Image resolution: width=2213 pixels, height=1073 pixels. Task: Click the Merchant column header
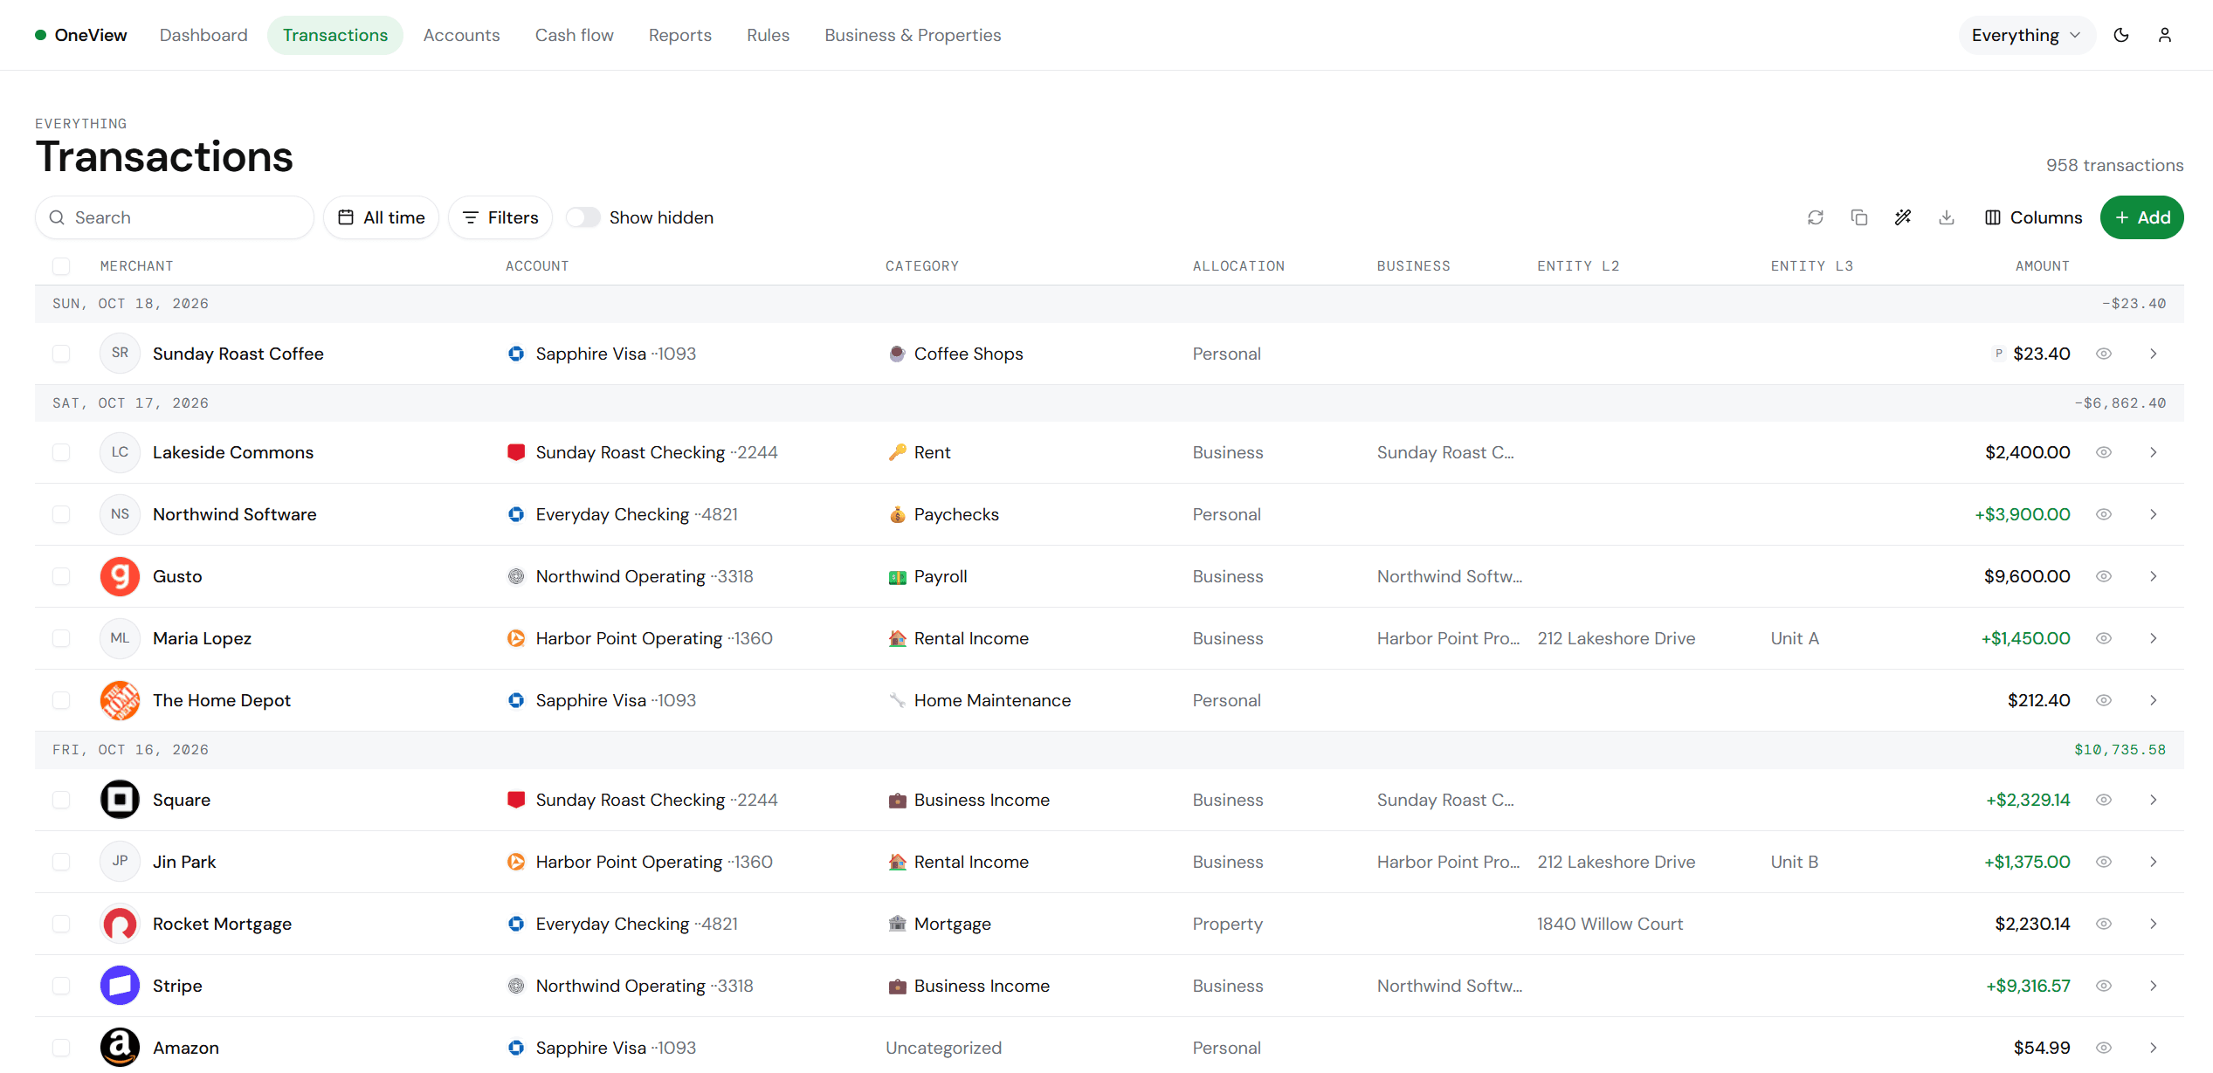(136, 266)
